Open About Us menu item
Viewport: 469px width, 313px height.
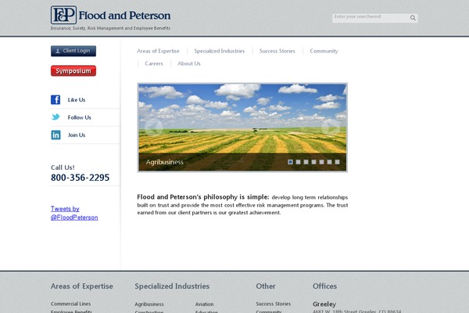pos(188,63)
